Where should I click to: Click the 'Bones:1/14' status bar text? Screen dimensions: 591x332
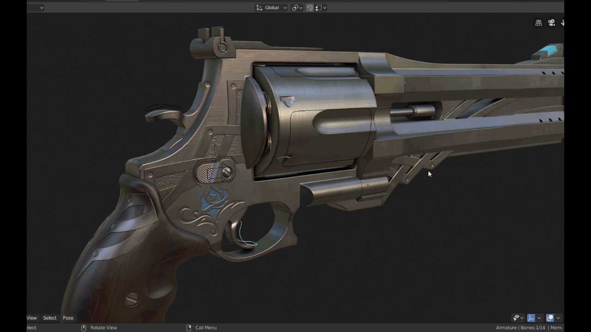(x=533, y=328)
